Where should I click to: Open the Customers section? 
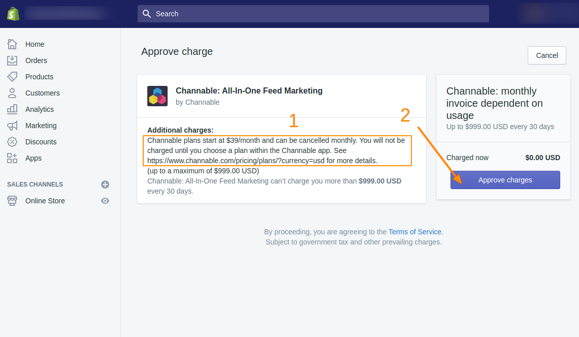[43, 93]
